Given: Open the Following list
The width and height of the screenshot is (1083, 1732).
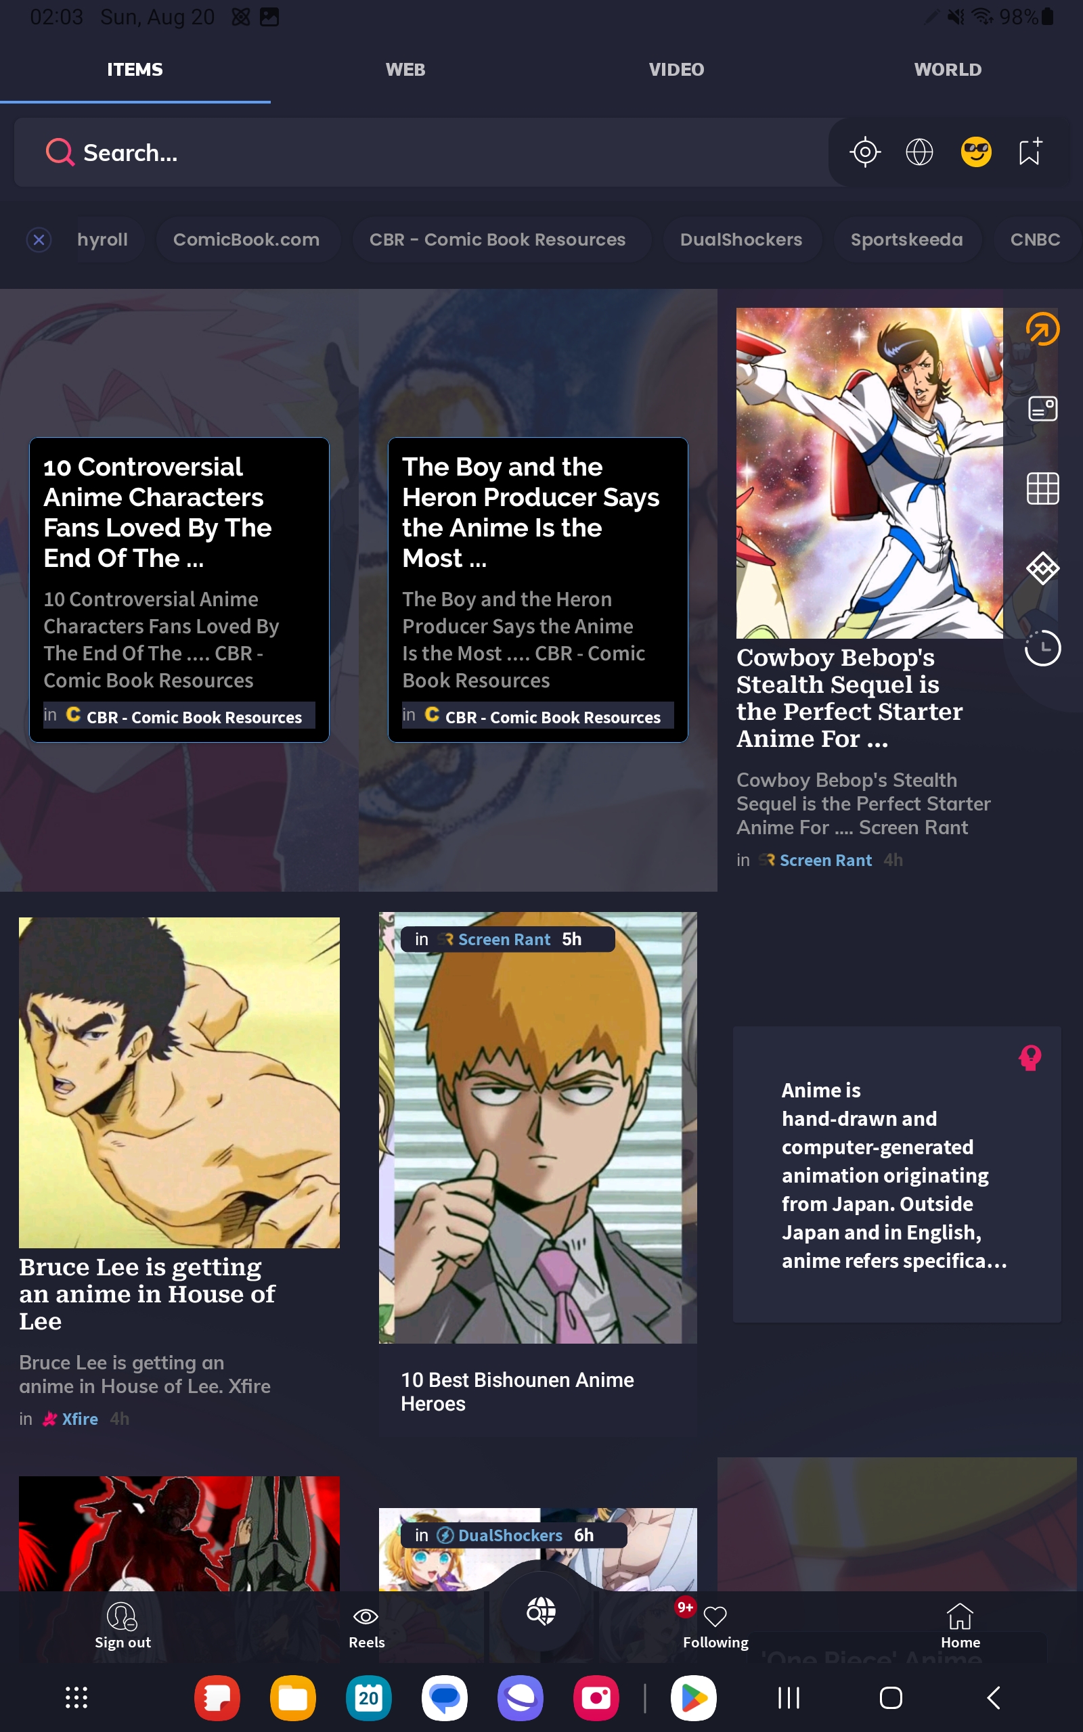Looking at the screenshot, I should pos(715,1628).
